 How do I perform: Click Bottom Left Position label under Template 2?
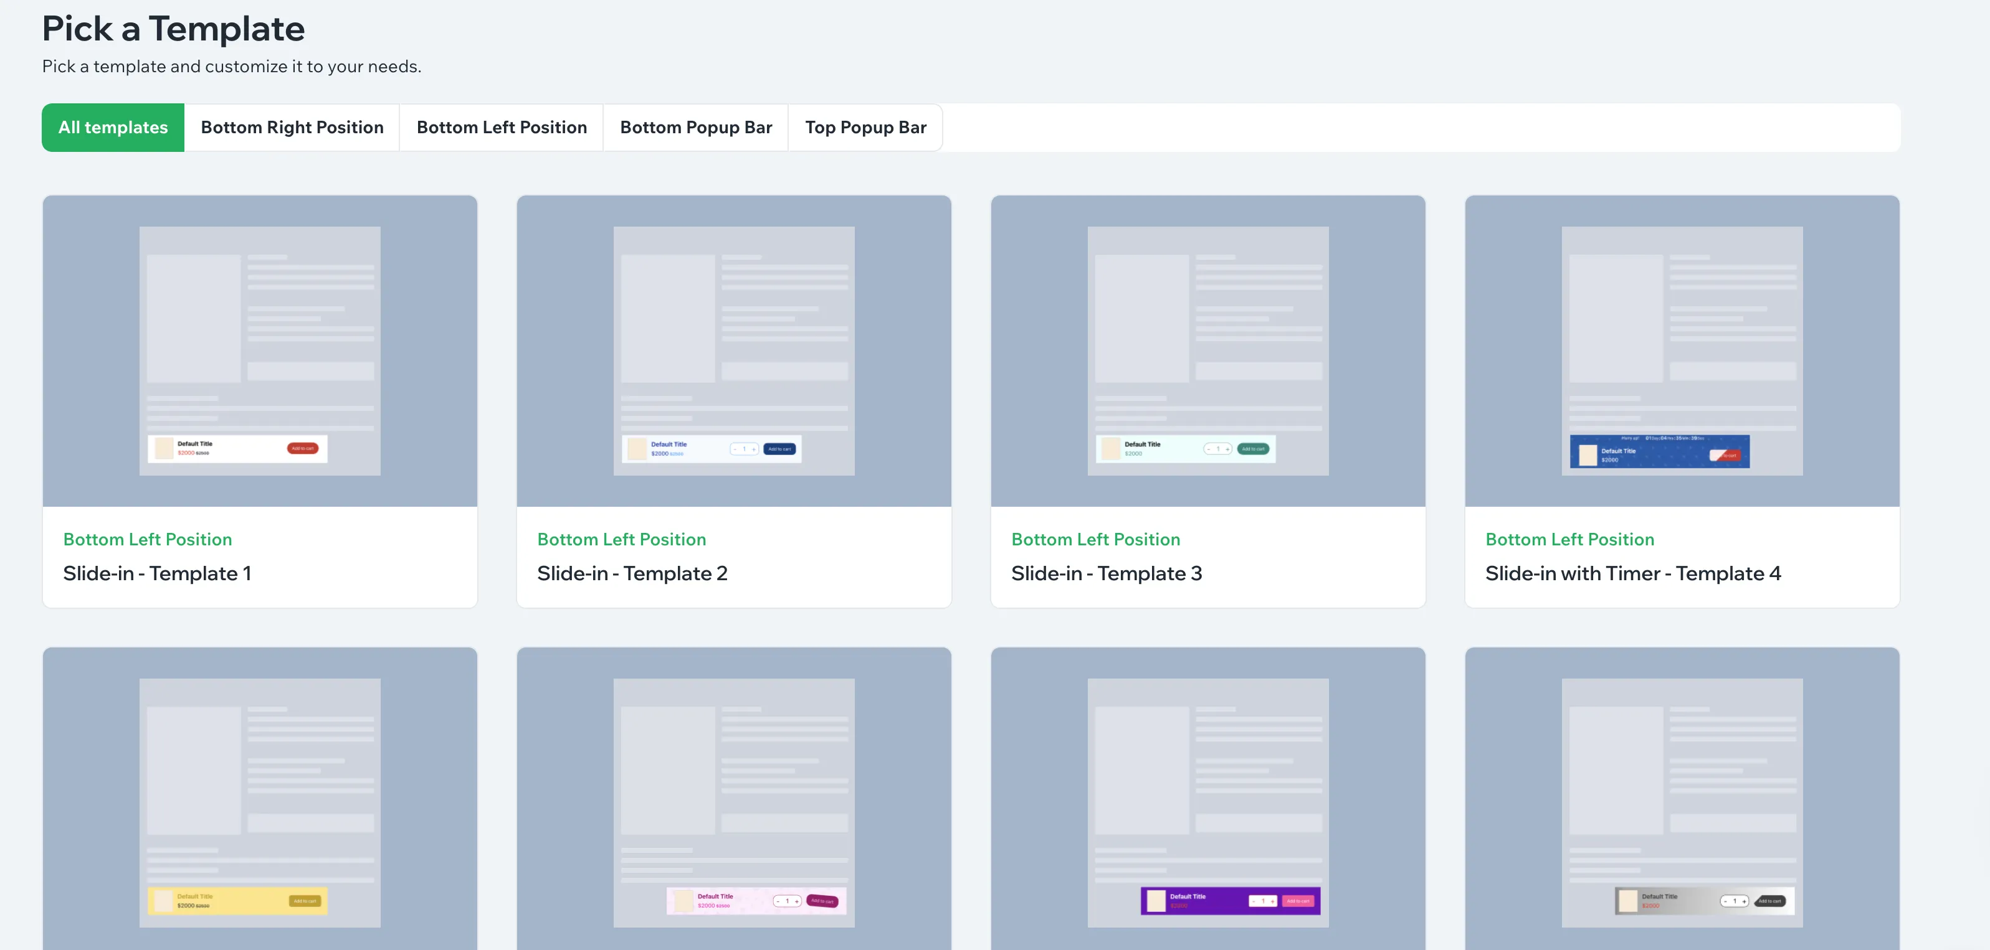tap(621, 540)
